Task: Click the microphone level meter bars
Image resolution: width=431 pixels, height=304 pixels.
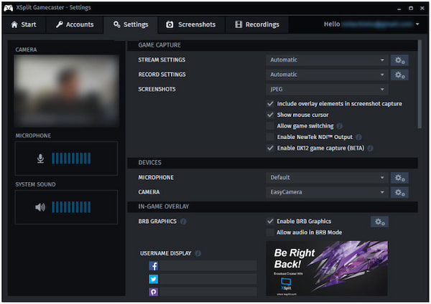Action: [x=71, y=158]
